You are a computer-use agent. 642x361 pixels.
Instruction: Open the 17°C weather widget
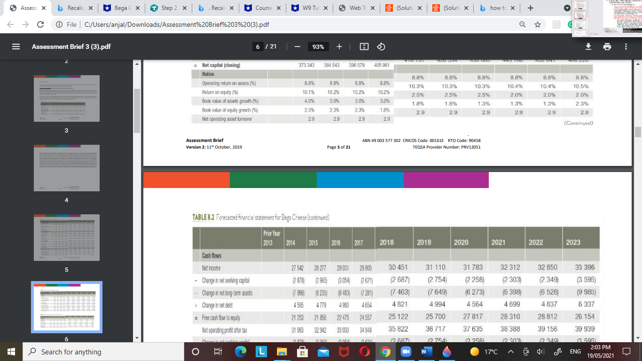click(484, 352)
